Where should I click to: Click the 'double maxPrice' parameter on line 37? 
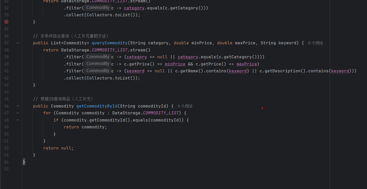click(x=236, y=43)
